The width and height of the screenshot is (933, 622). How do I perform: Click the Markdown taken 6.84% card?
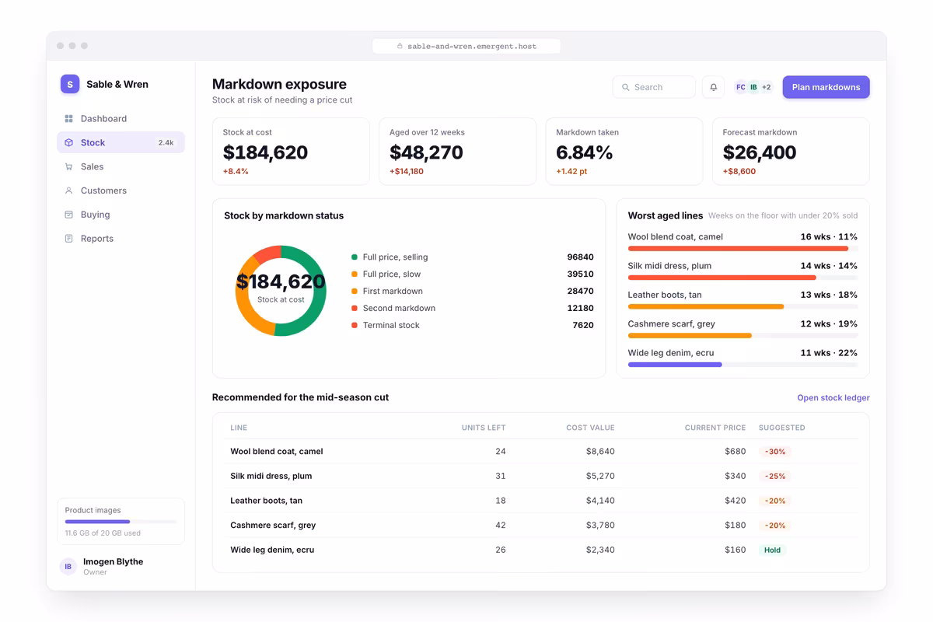(624, 152)
